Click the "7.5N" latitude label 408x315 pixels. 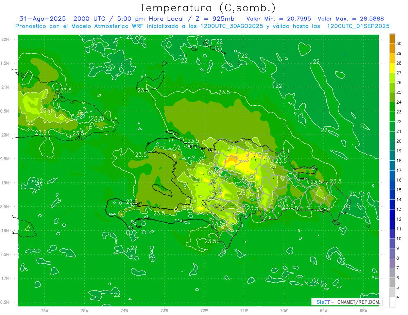coord(5,255)
